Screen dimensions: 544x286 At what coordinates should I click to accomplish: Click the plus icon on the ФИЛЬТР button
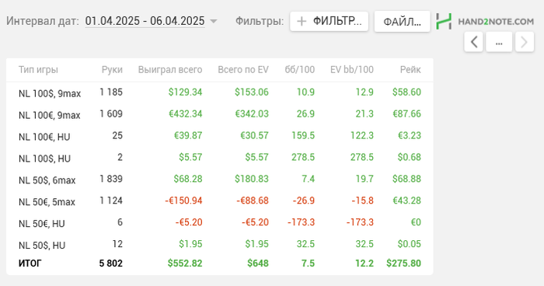[x=302, y=22]
